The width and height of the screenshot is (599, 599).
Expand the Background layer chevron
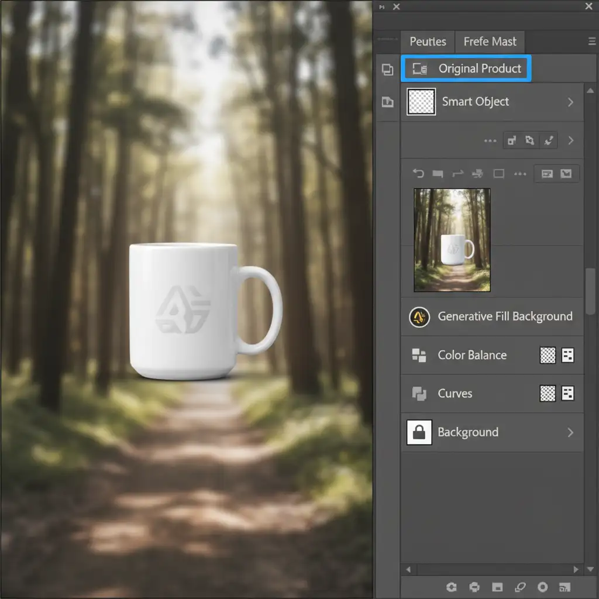[x=570, y=433]
